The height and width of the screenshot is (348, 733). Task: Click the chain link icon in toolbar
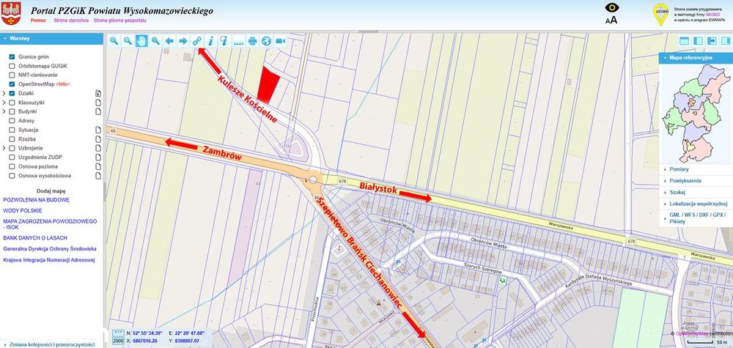(x=196, y=41)
